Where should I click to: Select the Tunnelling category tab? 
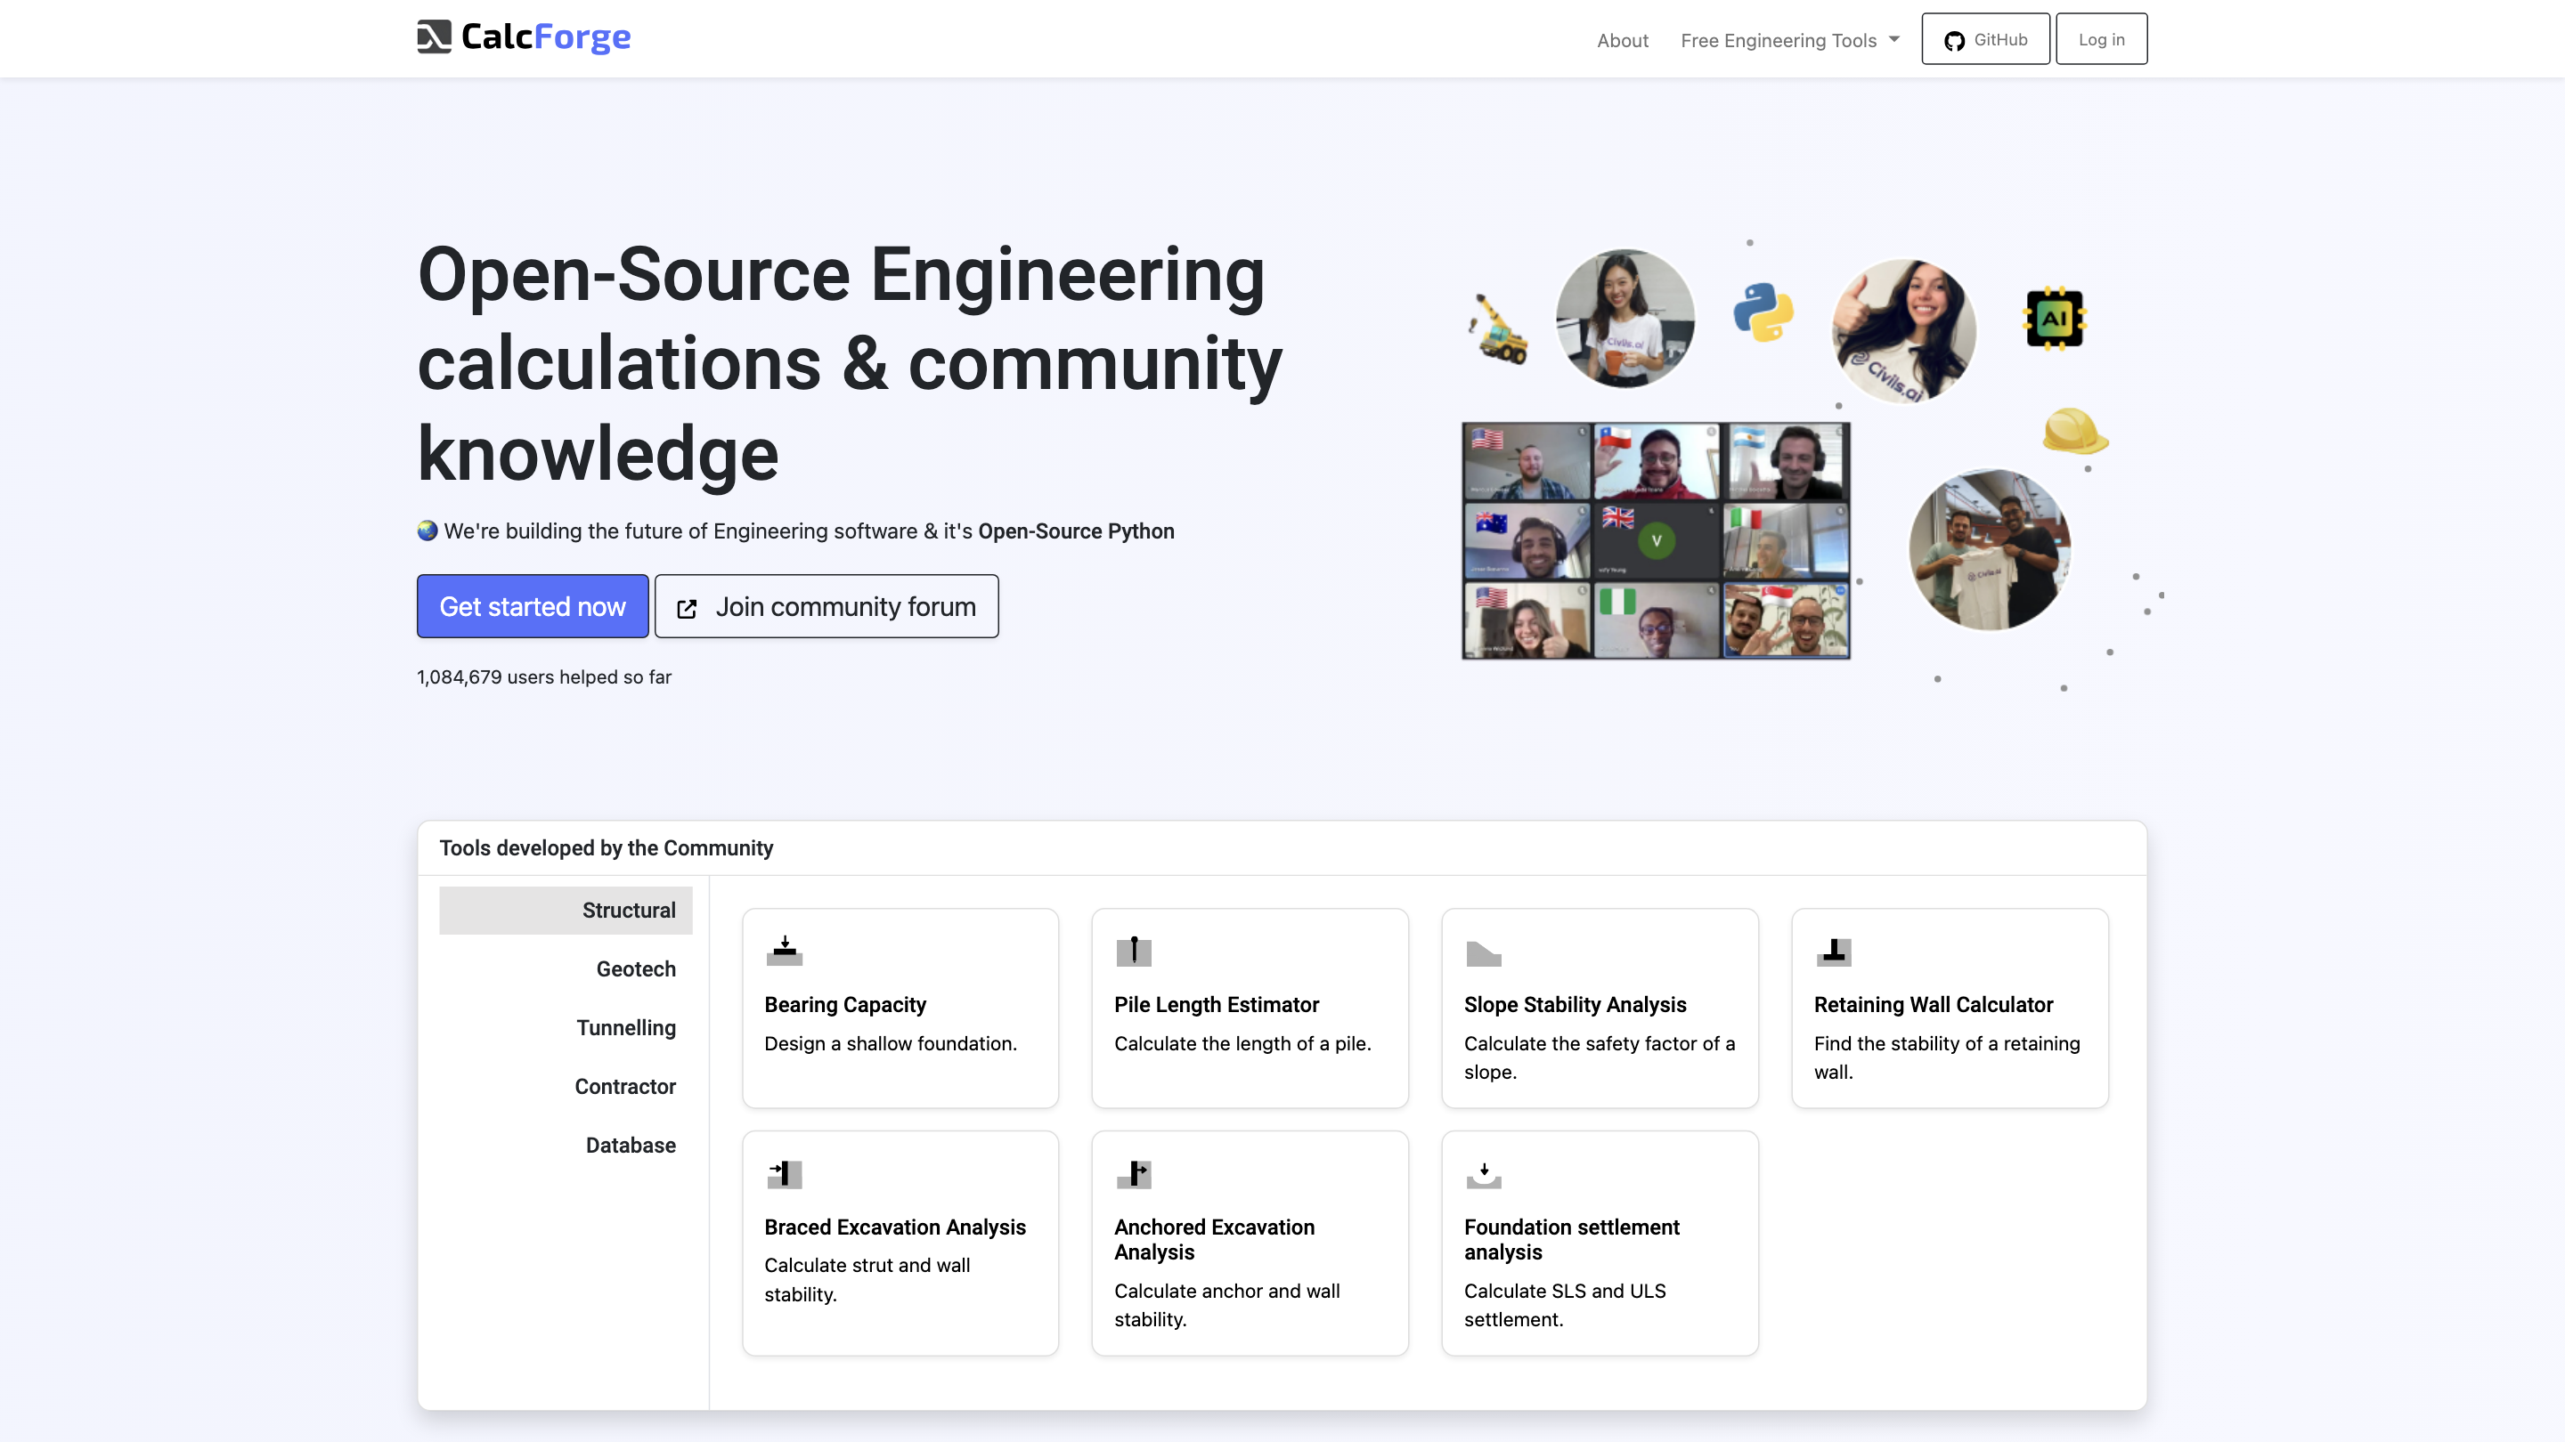[625, 1027]
